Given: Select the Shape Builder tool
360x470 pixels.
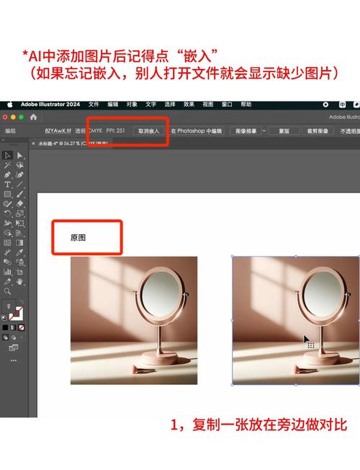Looking at the screenshot, I should tap(7, 233).
